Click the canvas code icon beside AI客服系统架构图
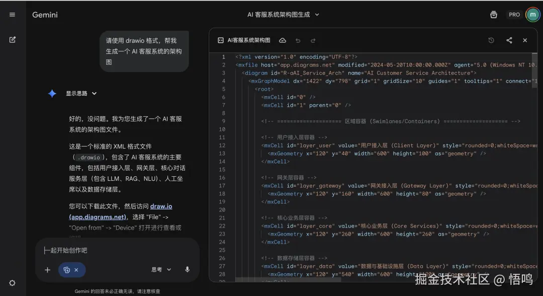The image size is (543, 296). click(x=221, y=40)
